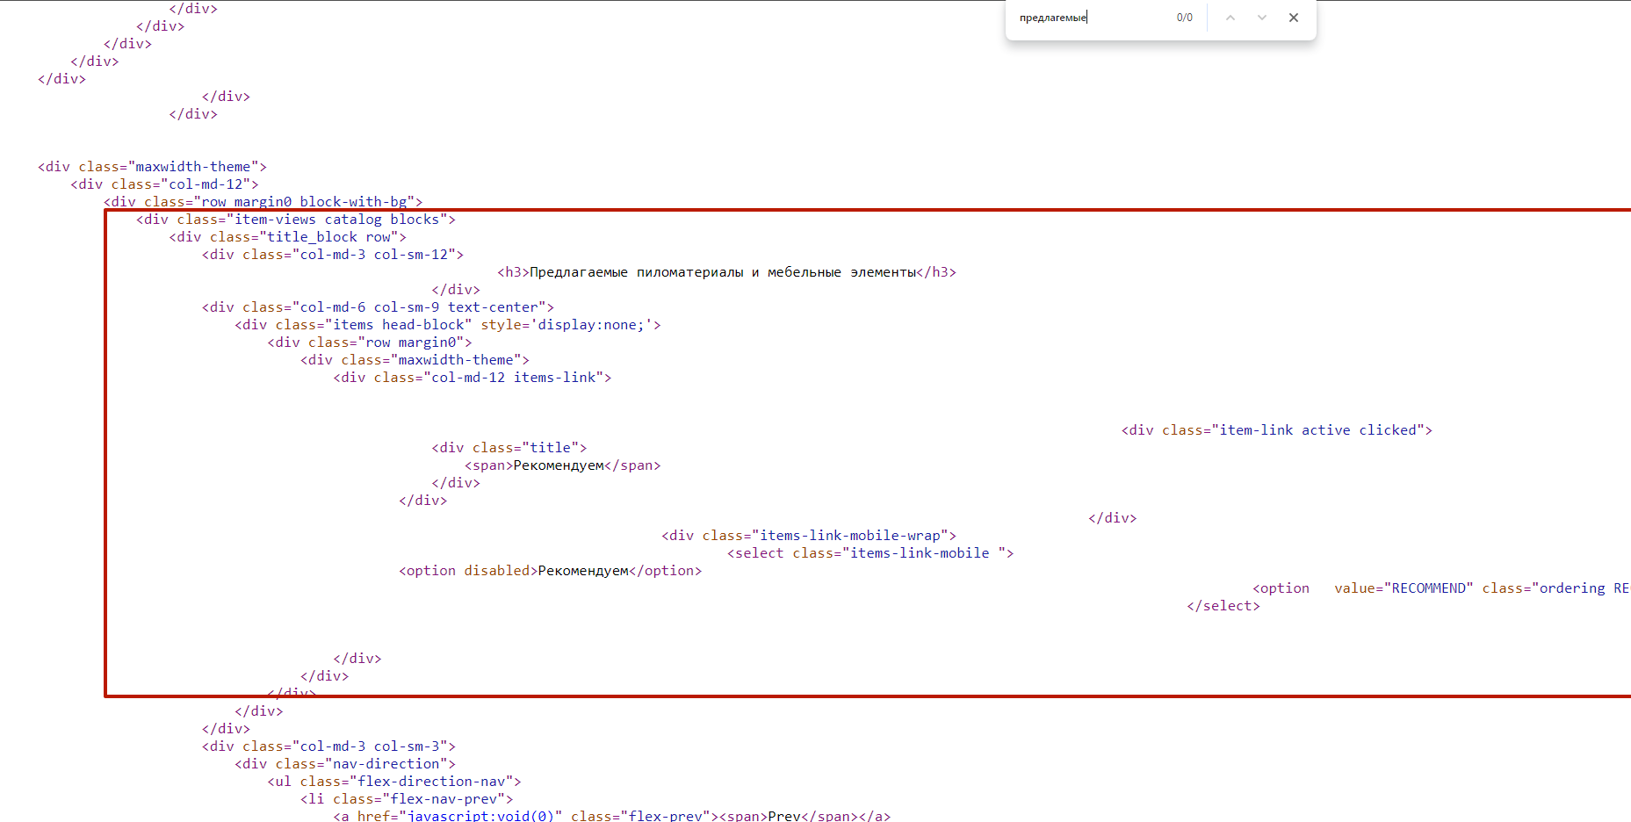Click the items head-block display:none line
Viewport: 1631px width, 822px height.
(x=447, y=325)
